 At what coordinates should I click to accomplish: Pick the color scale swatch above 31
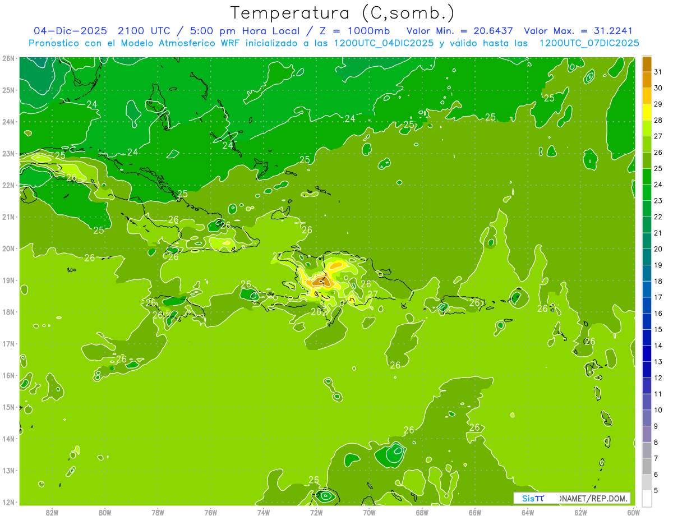647,64
